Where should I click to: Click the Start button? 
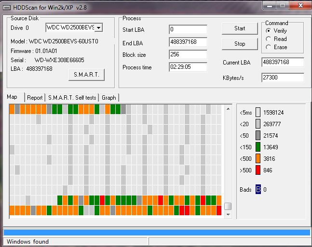(x=240, y=28)
